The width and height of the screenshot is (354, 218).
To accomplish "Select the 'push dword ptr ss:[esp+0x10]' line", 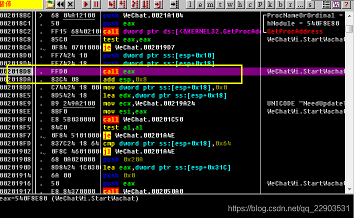I will coord(158,55).
